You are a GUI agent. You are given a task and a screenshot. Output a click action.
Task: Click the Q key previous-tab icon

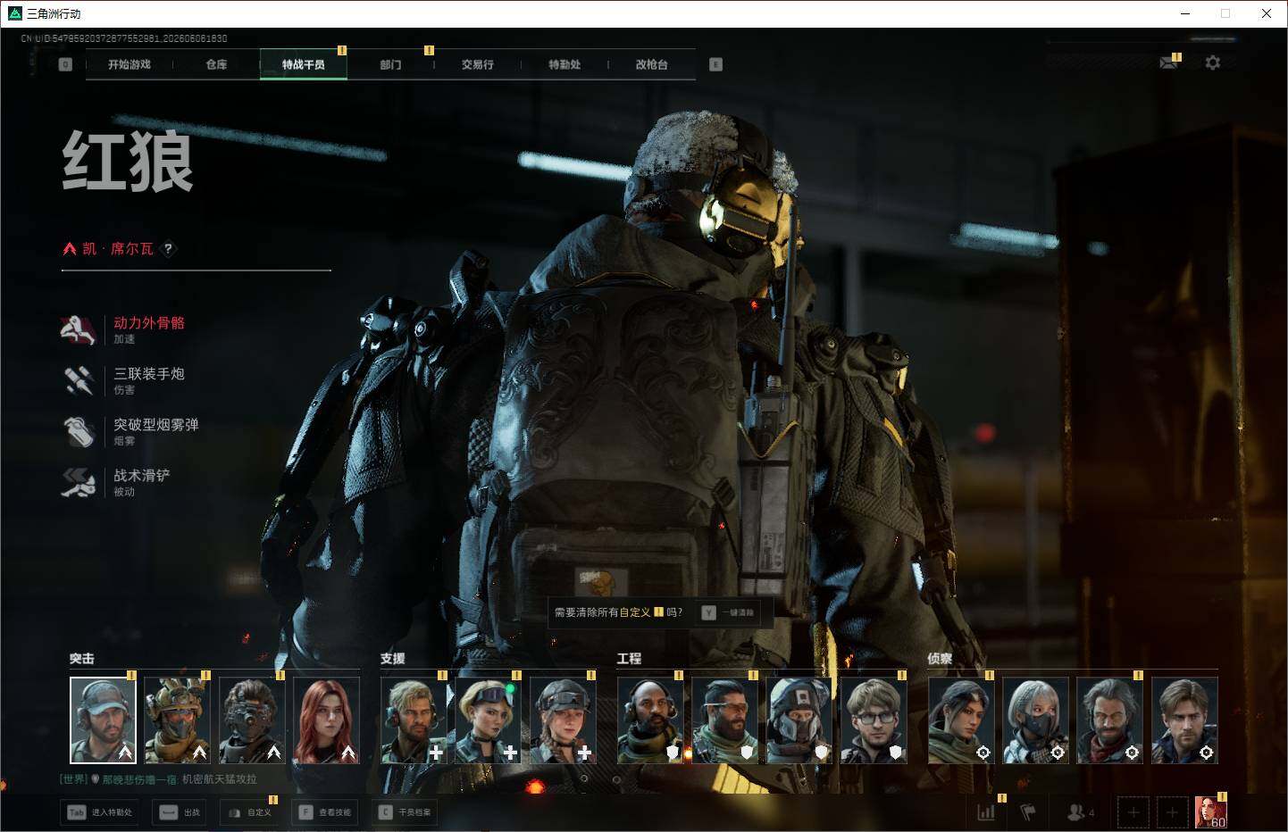(x=65, y=64)
